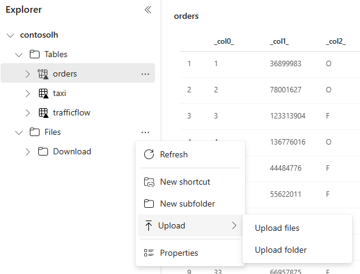360x274 pixels.
Task: Expand the trafficflow table chevron
Action: [x=27, y=113]
